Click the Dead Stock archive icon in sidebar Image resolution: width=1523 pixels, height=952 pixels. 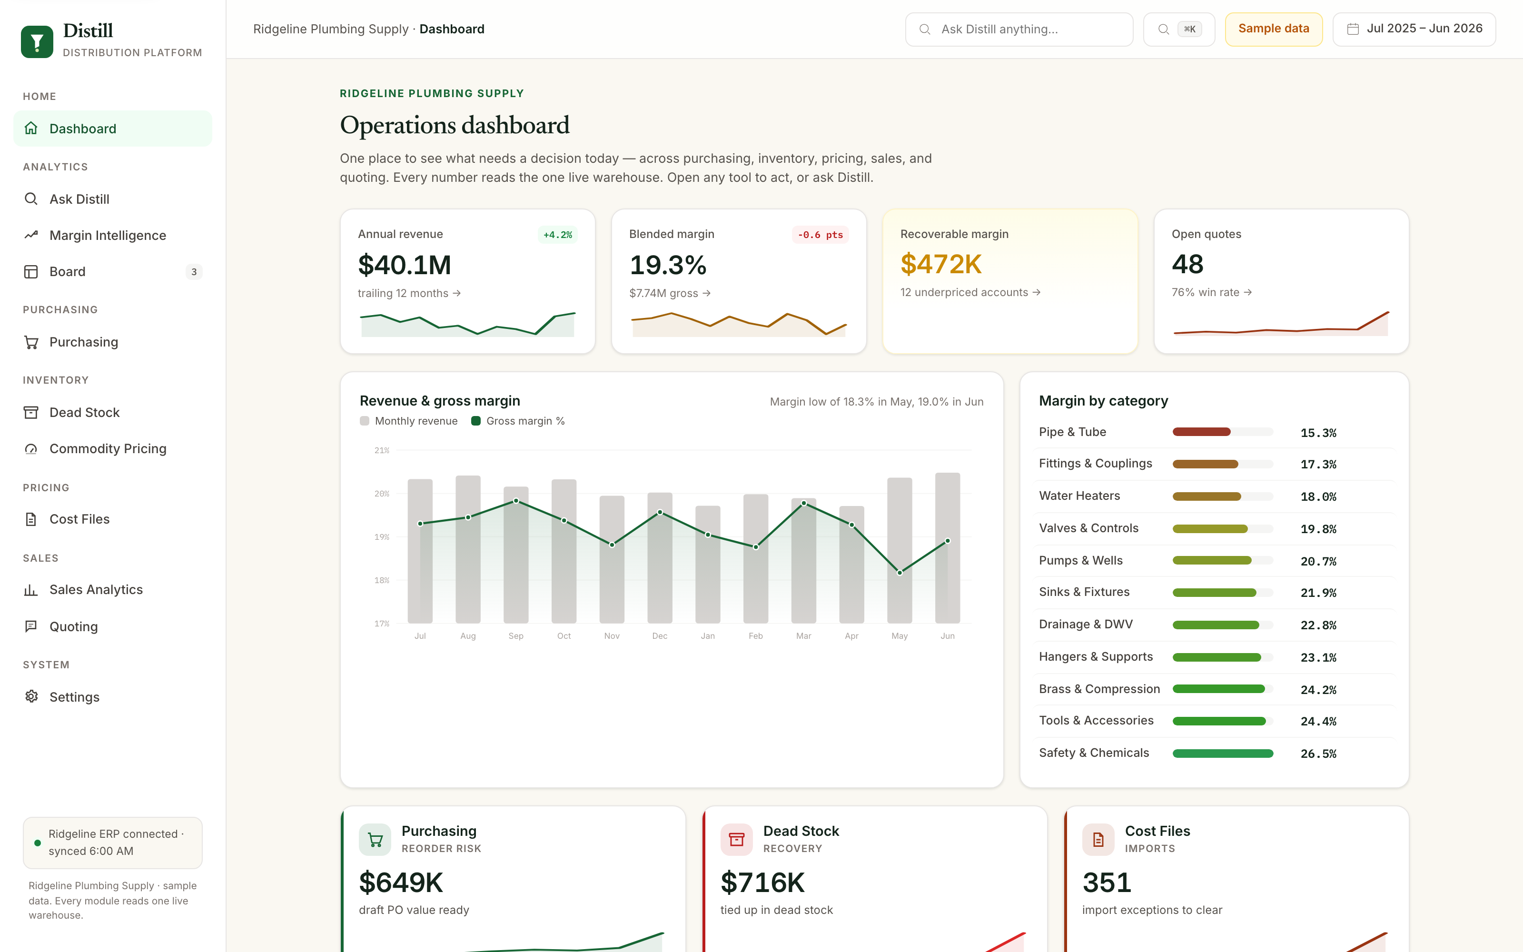[31, 412]
